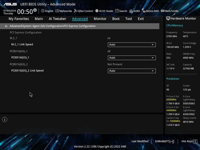The image size is (200, 150).
Task: Open ReSize BAR settings
Action: tap(150, 11)
